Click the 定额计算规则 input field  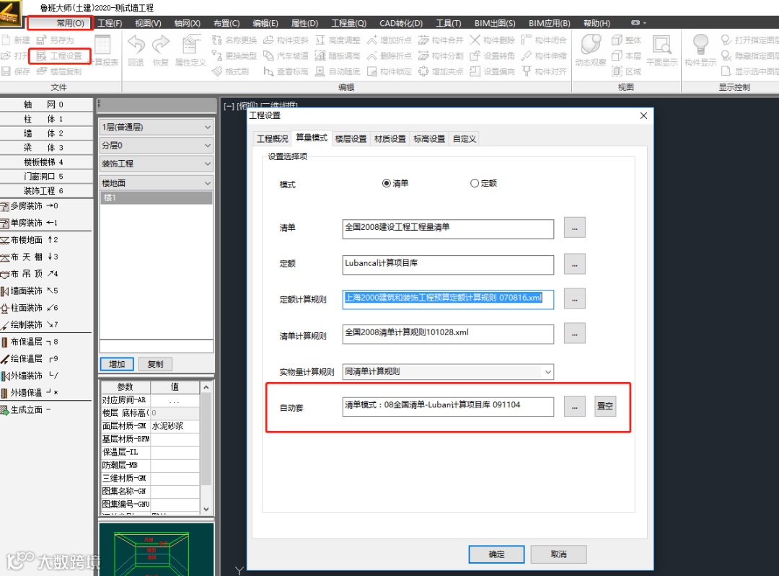pos(448,299)
